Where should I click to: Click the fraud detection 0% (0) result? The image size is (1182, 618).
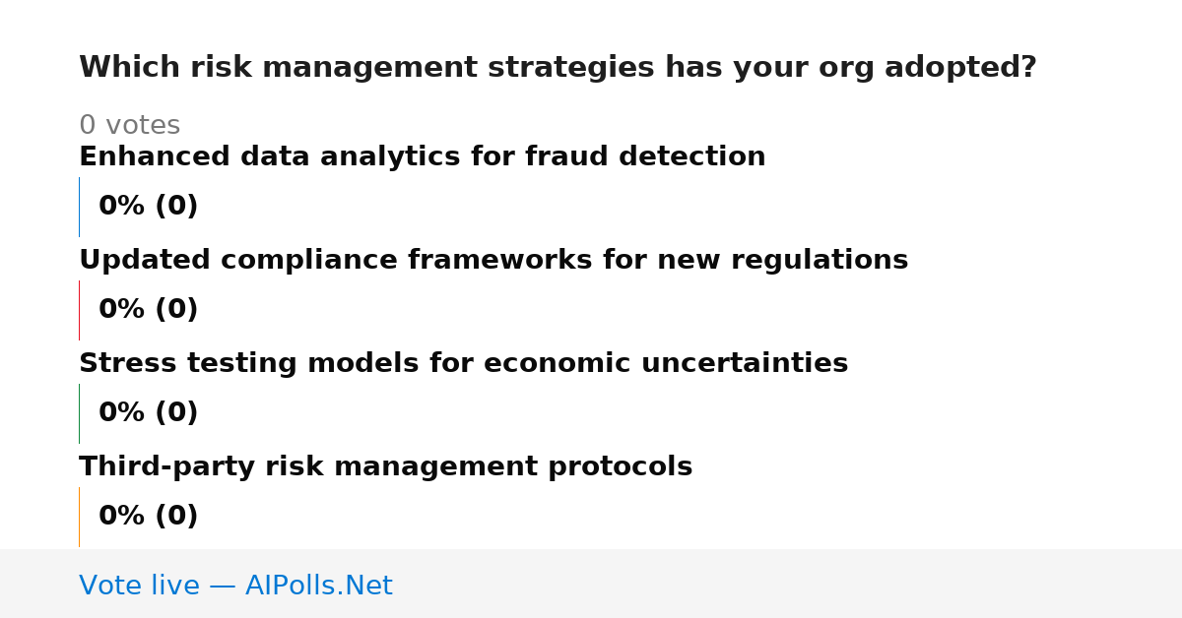pyautogui.click(x=148, y=207)
